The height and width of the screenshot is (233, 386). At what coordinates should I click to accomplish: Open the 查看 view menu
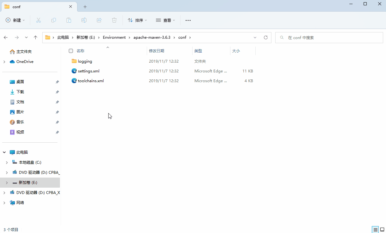coord(165,20)
